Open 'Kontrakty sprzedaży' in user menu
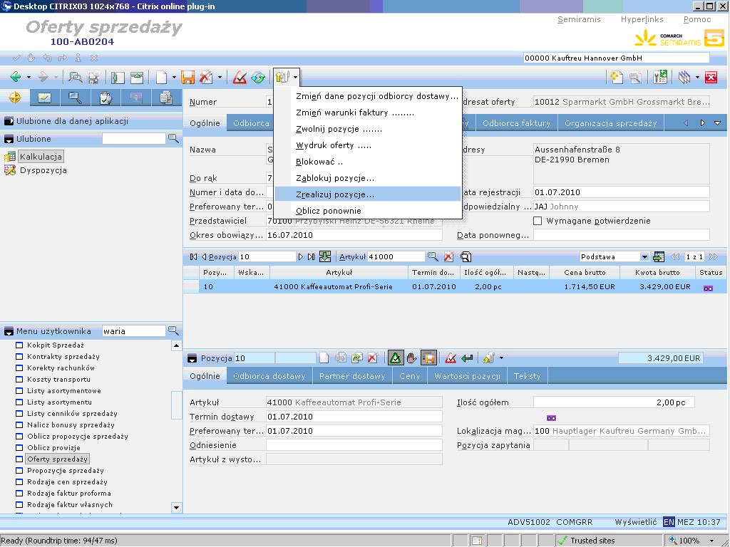Screen dimensions: 730x547 (x=63, y=357)
